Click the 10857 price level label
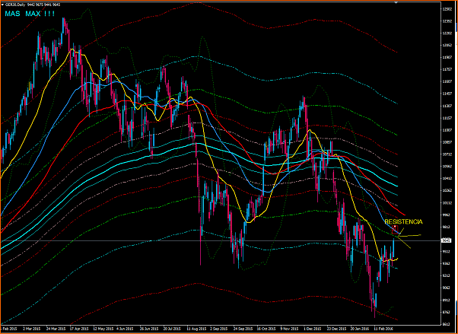Viewport: 458px width, 334px height. tap(446, 142)
